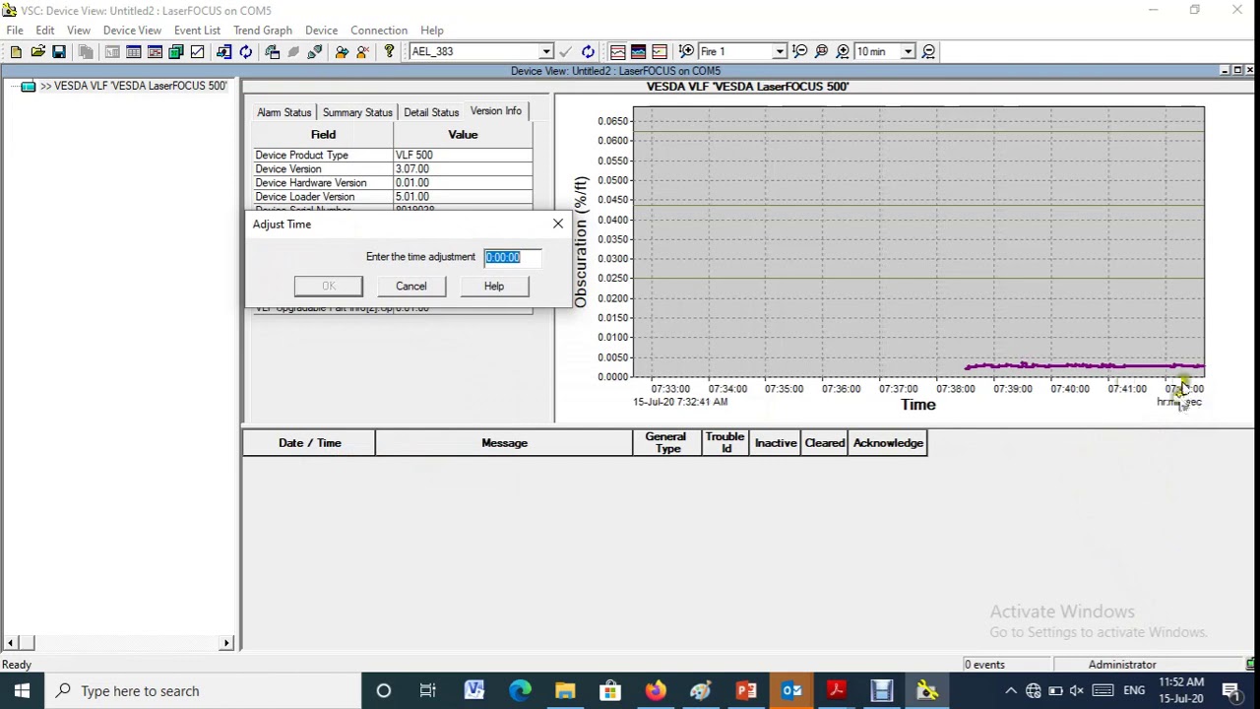Screen dimensions: 1260x709
Task: Open Firefox from the taskbar
Action: point(656,691)
